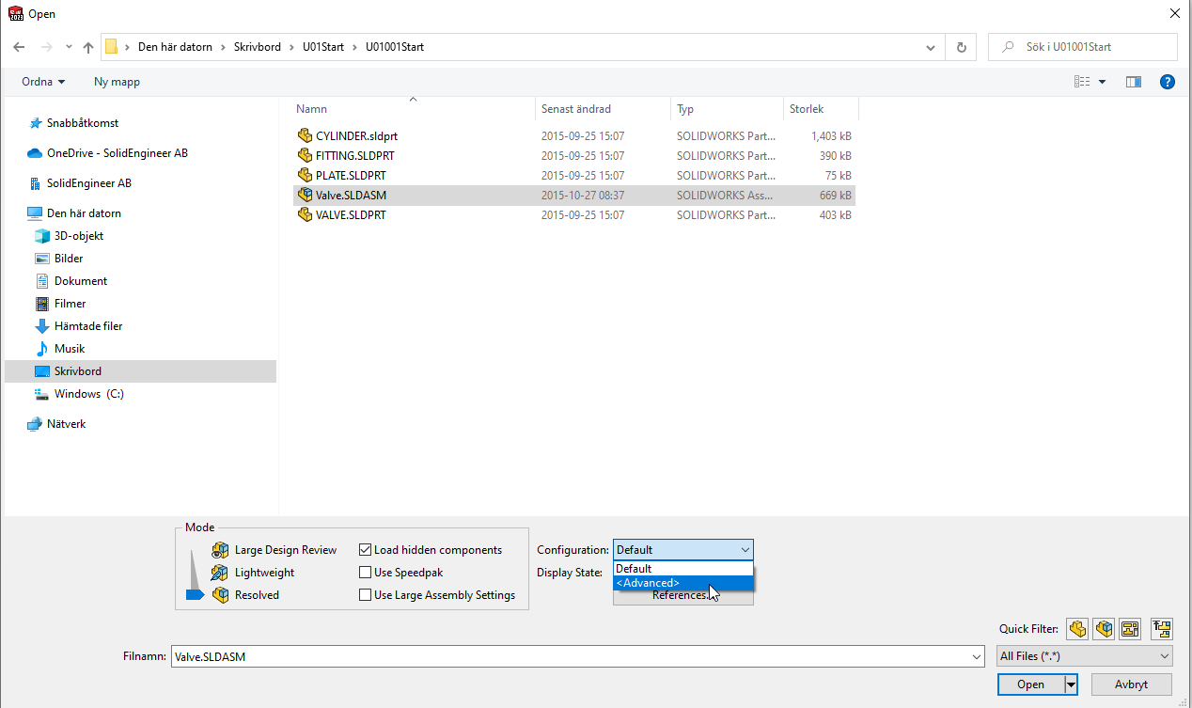Click the Filter Top-Level Assemblies icon
The image size is (1192, 708).
pos(1162,629)
